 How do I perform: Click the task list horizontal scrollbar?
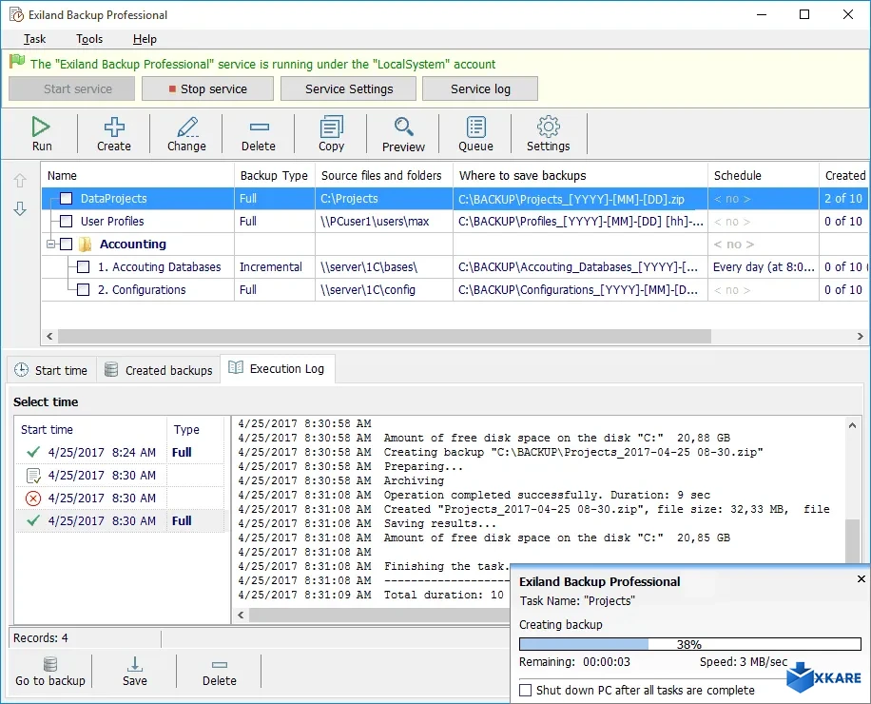point(384,336)
